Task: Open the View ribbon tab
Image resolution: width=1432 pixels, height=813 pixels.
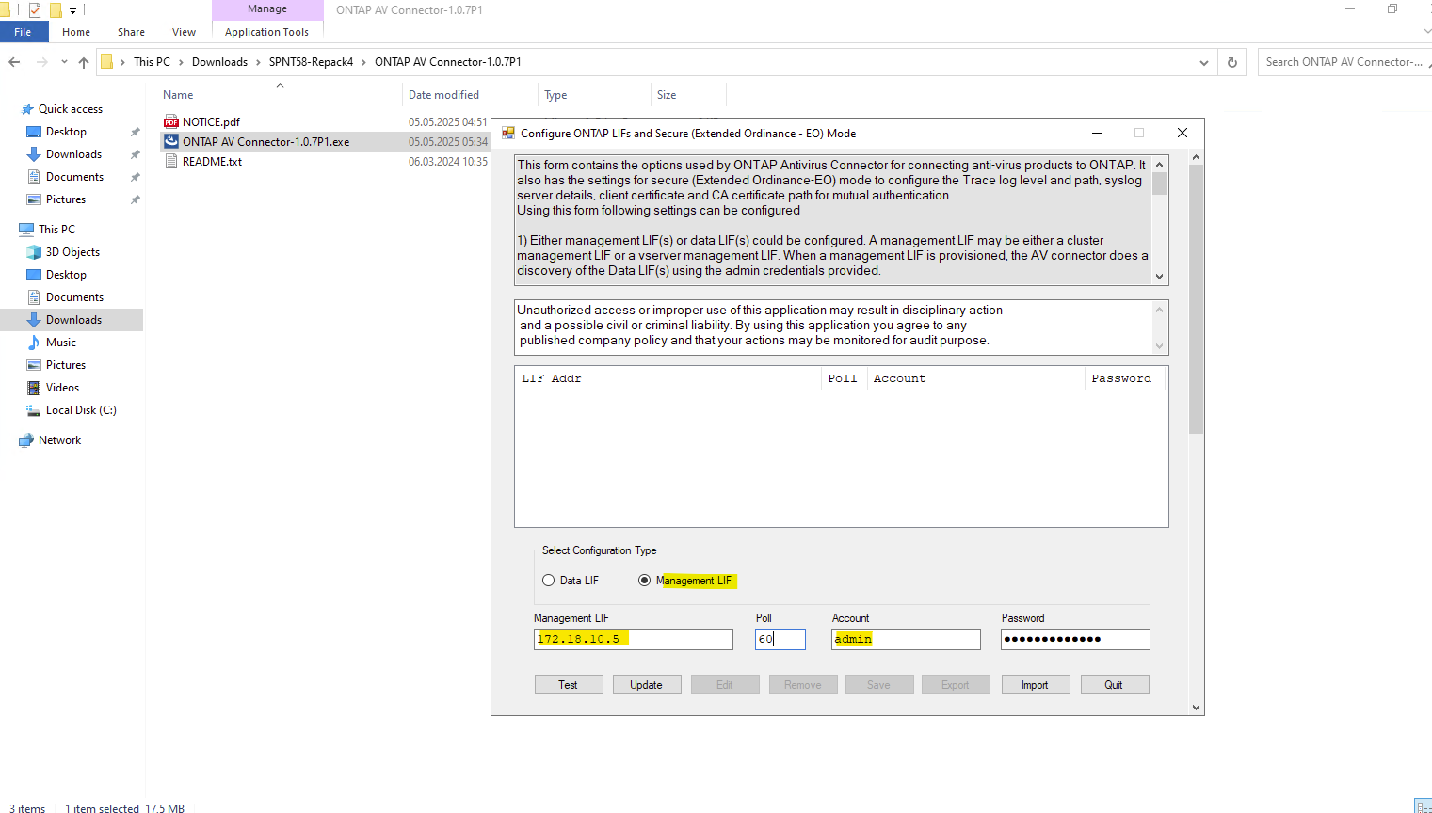Action: 184,32
